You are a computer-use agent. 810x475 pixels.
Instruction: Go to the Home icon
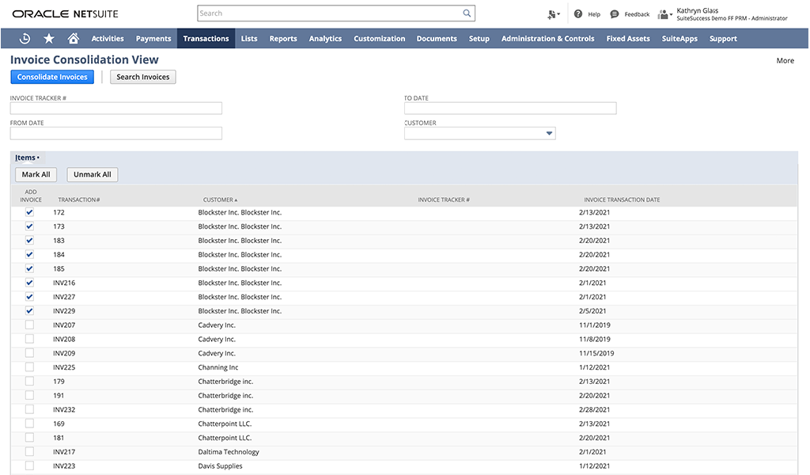(x=74, y=37)
